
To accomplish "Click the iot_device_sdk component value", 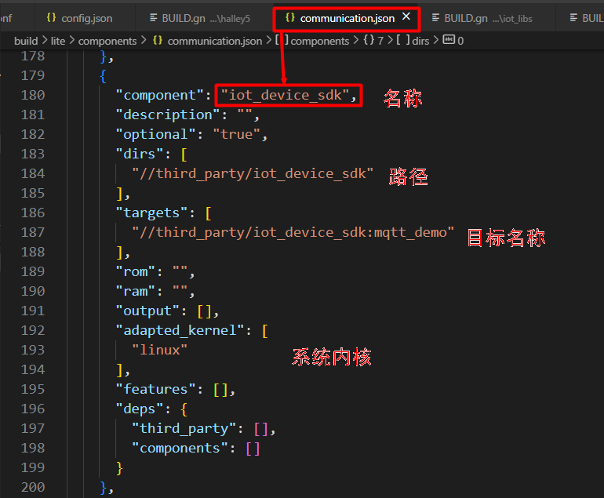I will 289,95.
